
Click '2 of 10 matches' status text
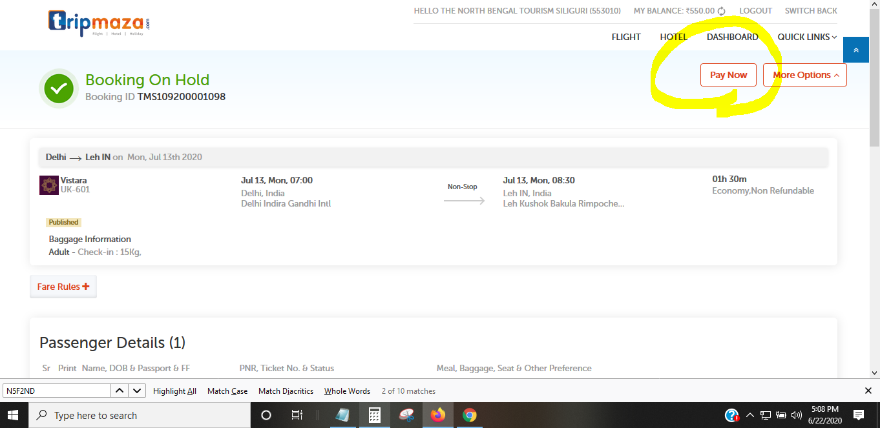pos(408,391)
